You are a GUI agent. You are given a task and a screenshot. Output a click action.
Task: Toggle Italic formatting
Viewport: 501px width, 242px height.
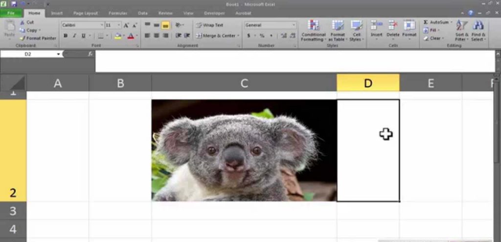(x=74, y=36)
